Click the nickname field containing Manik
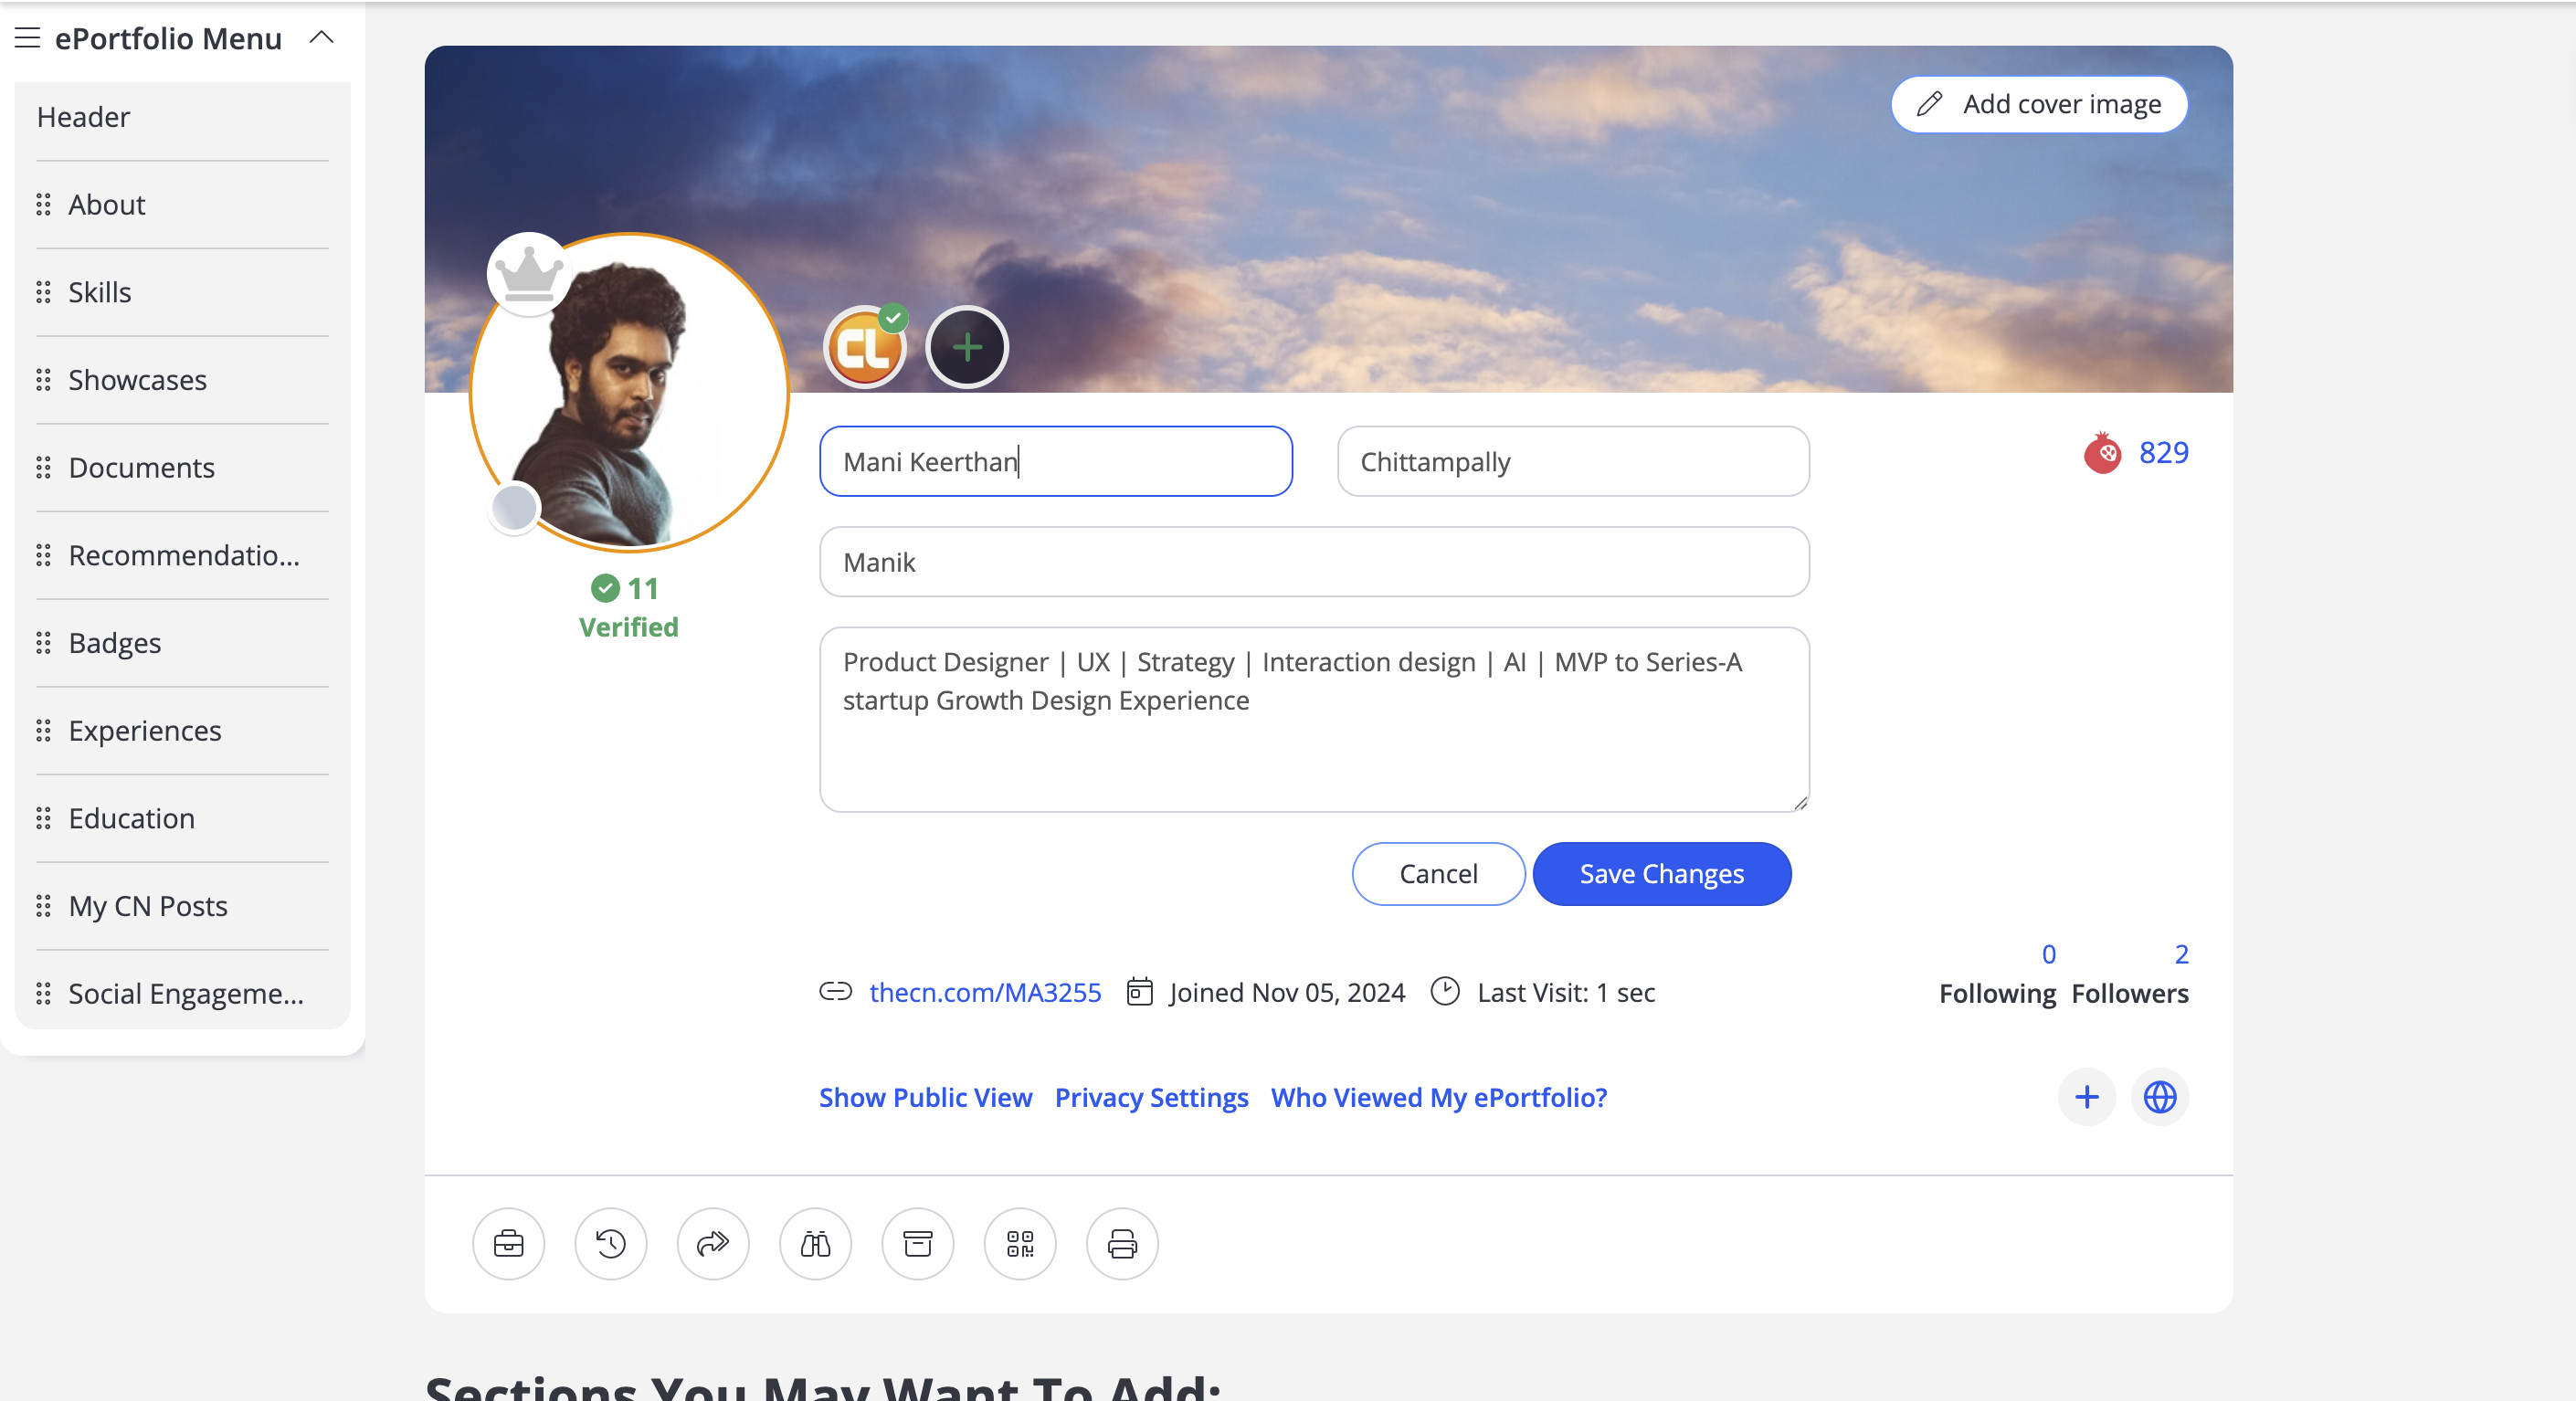The width and height of the screenshot is (2576, 1401). 1314,562
